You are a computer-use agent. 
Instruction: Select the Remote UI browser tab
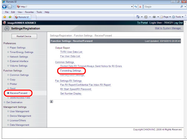[x=23, y=17]
